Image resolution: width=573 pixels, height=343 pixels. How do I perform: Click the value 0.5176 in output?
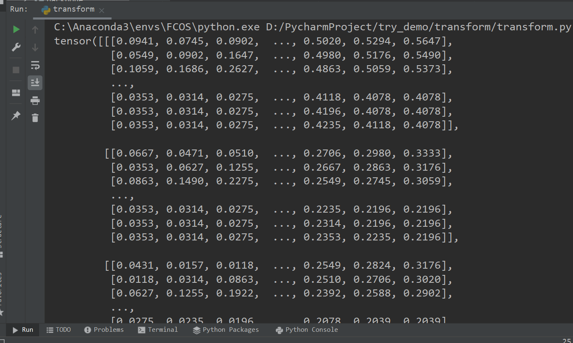click(372, 56)
